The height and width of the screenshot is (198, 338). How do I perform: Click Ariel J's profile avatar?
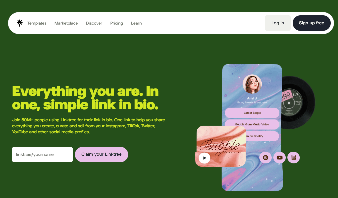coord(252,84)
